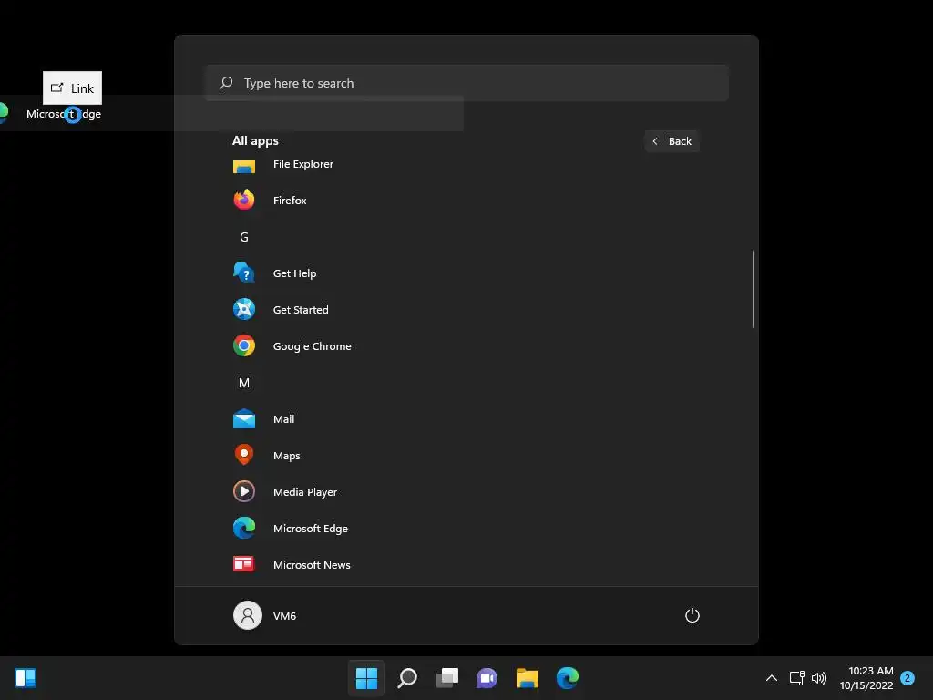Click the File Explorer label in app list
The height and width of the screenshot is (700, 933).
coord(302,164)
